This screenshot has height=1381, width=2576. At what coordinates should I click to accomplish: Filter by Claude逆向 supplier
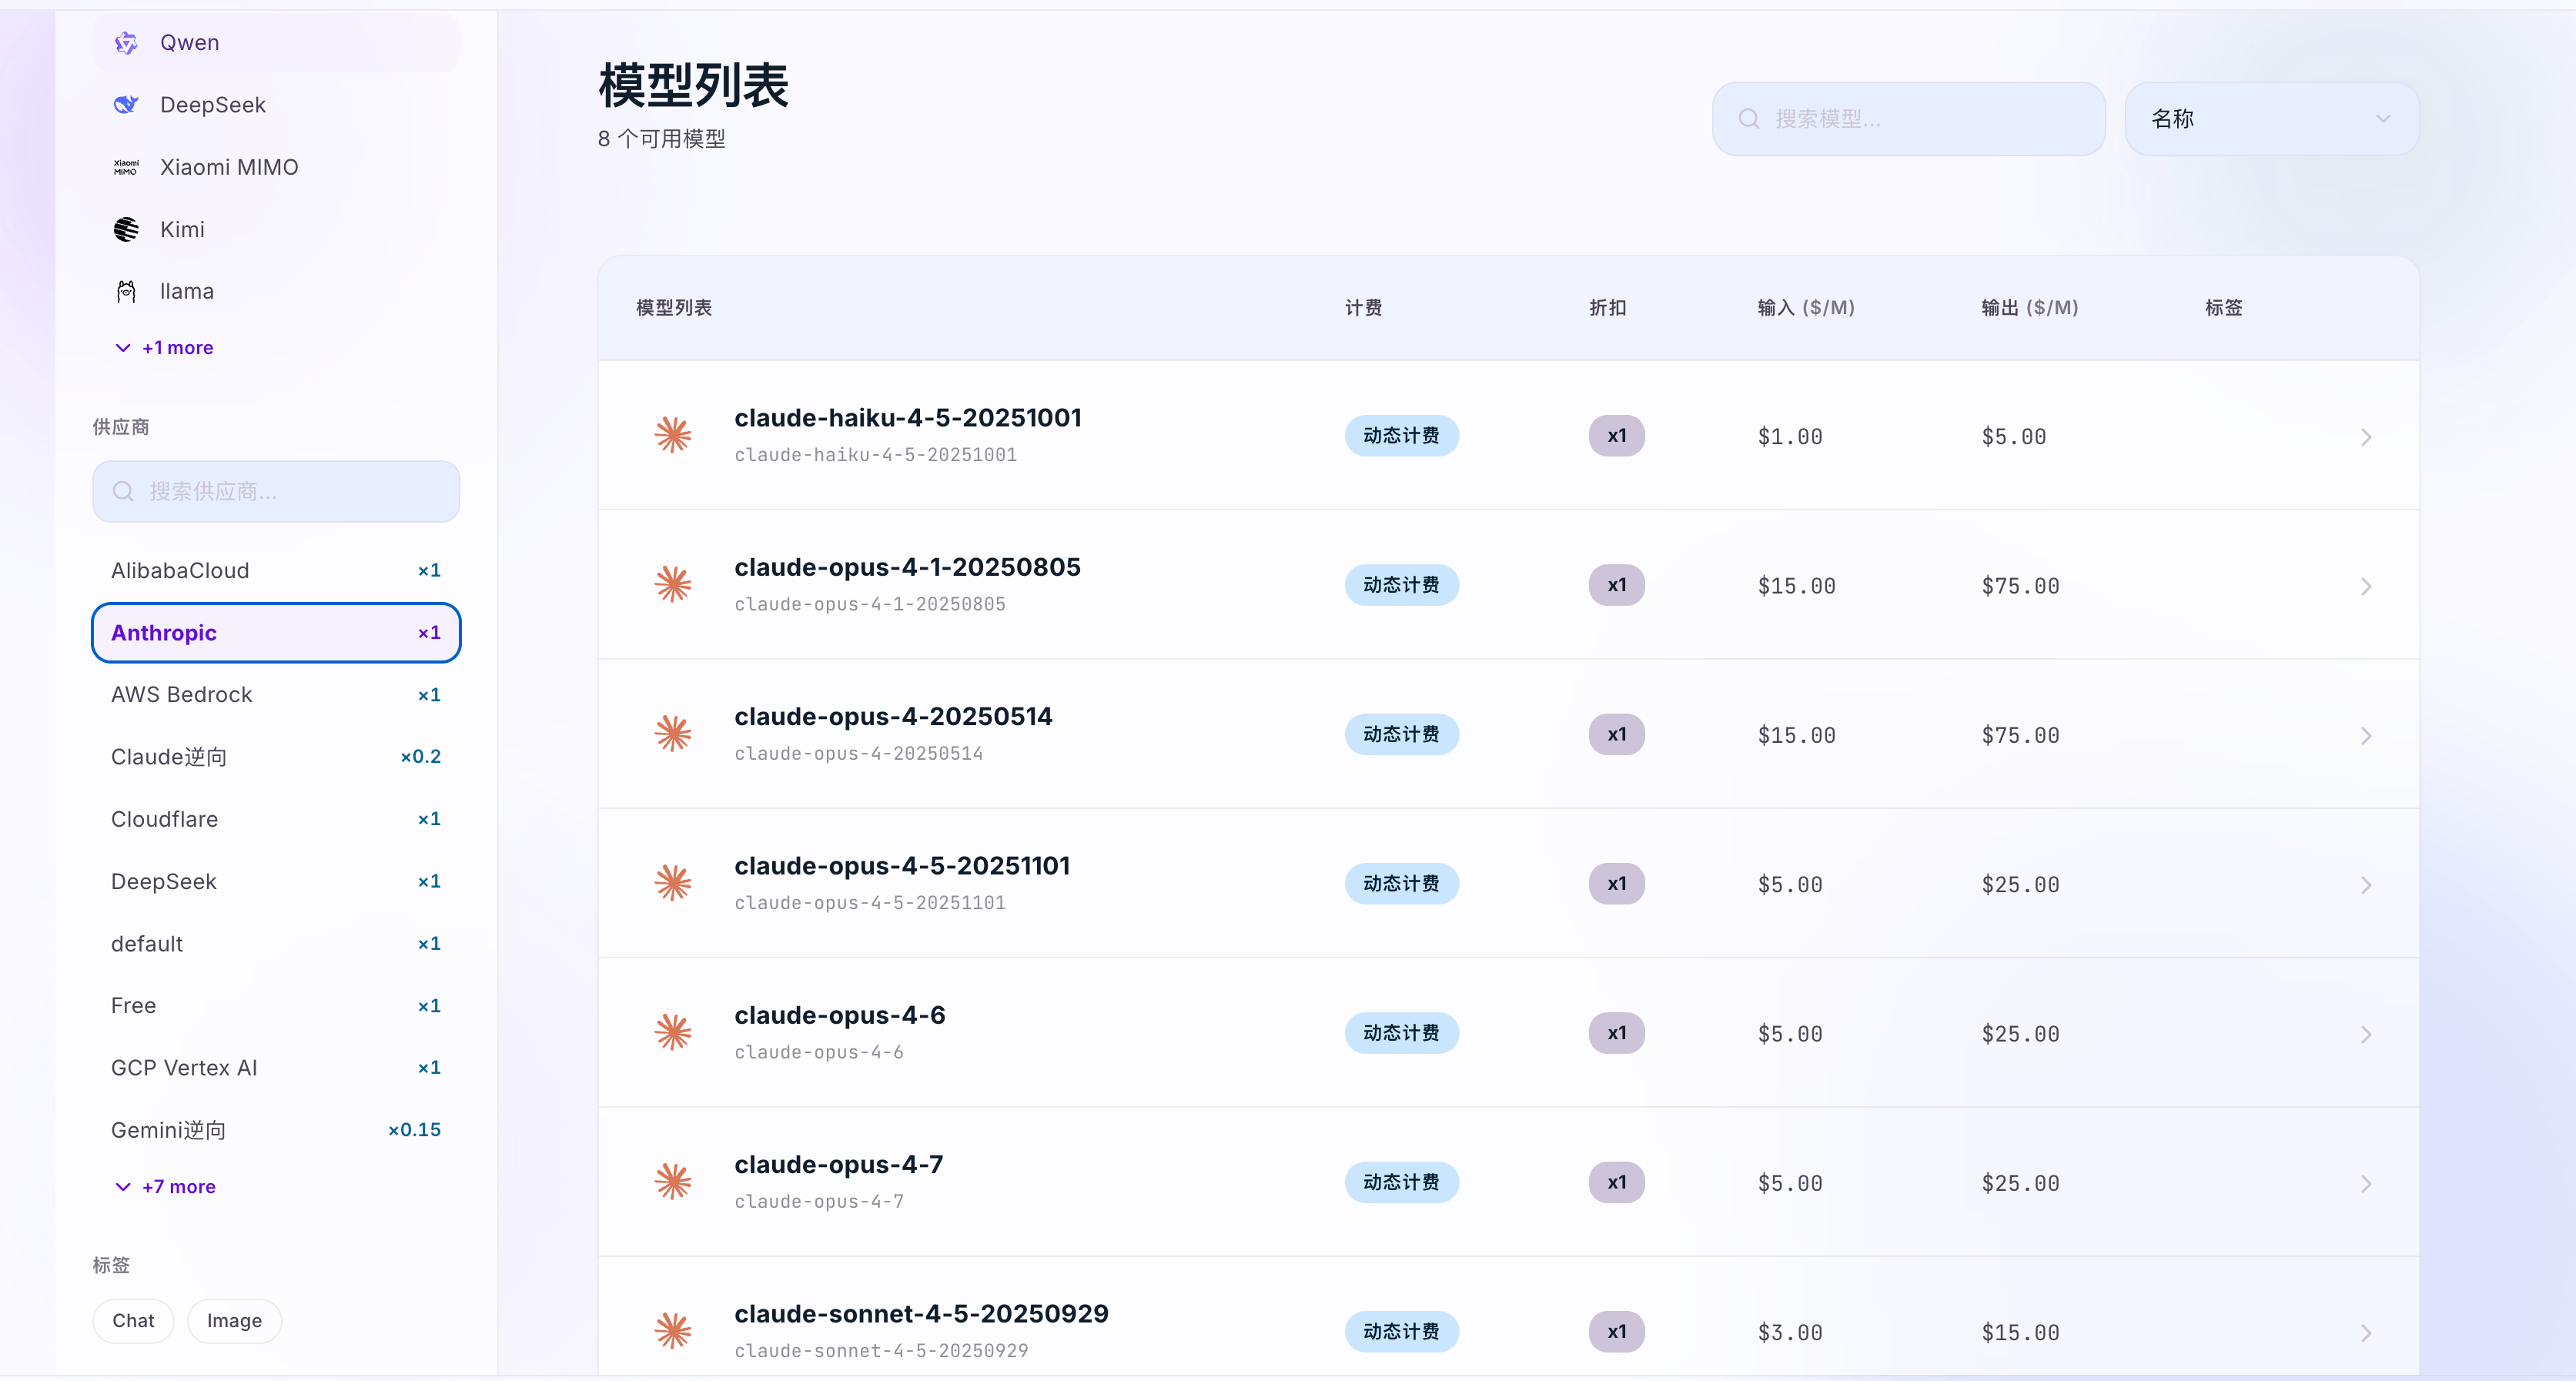pyautogui.click(x=276, y=757)
